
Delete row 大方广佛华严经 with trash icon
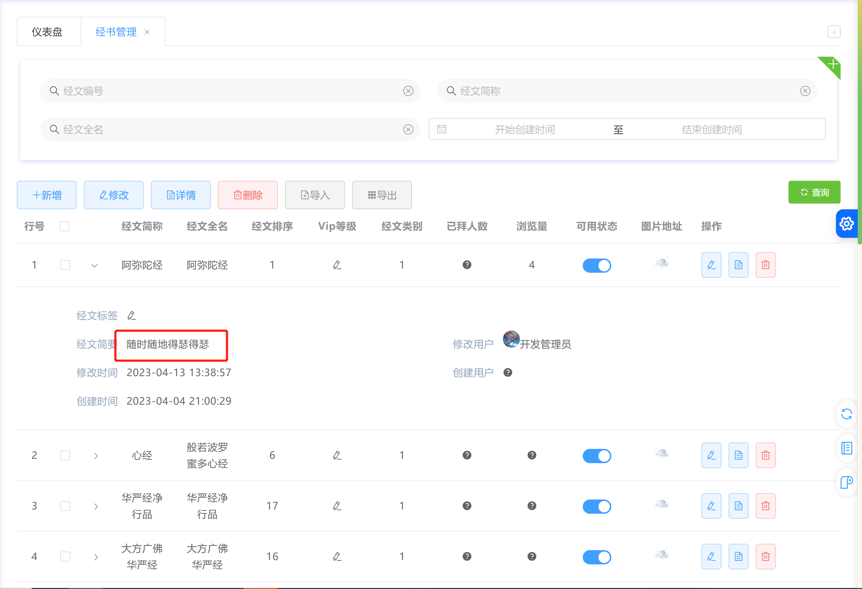tap(766, 556)
